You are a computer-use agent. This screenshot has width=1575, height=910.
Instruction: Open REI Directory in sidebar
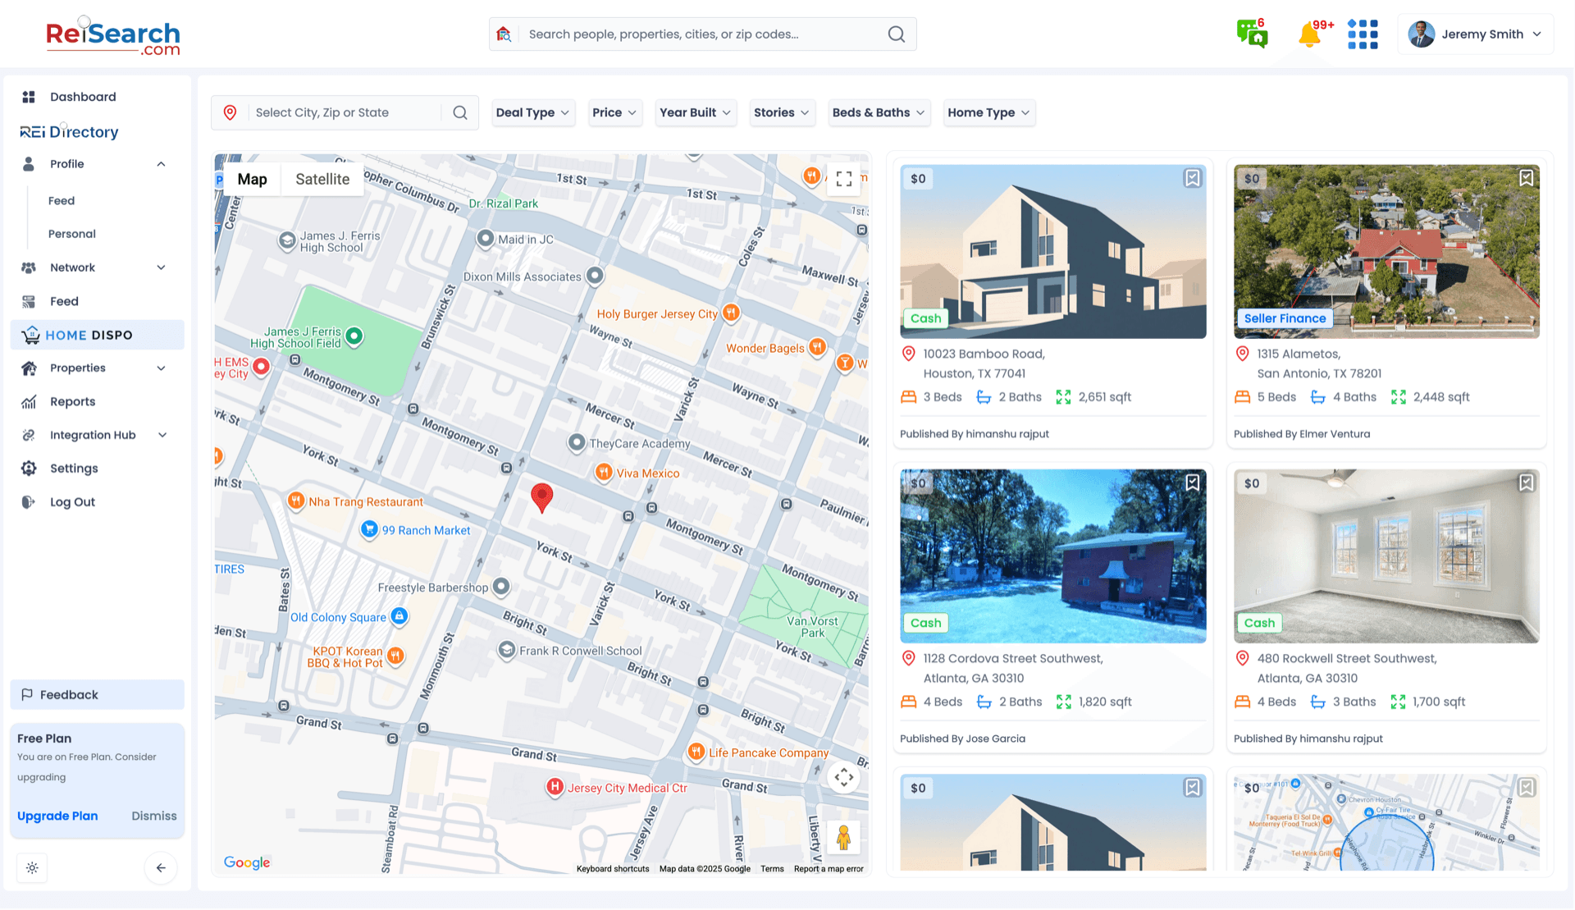pyautogui.click(x=70, y=132)
